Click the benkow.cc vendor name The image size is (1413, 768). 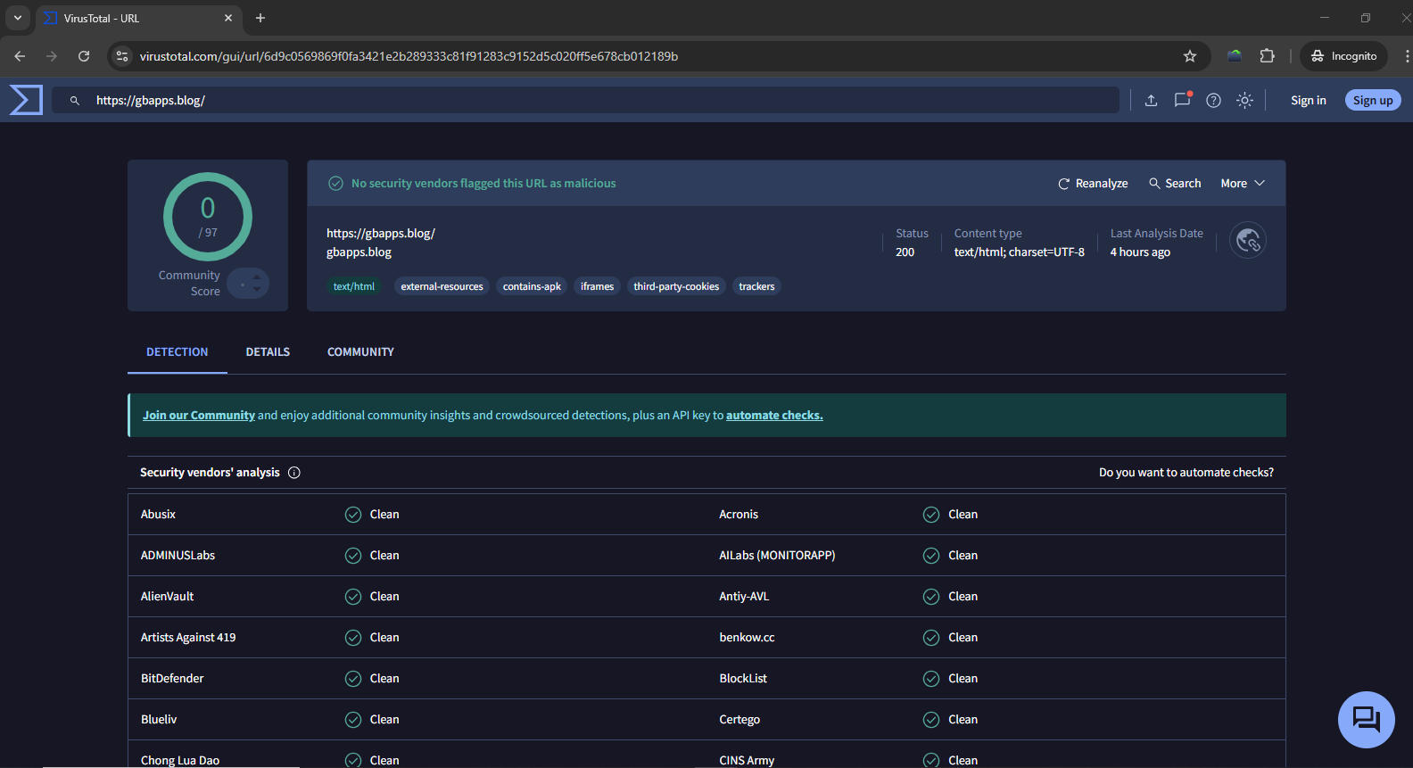click(x=747, y=638)
